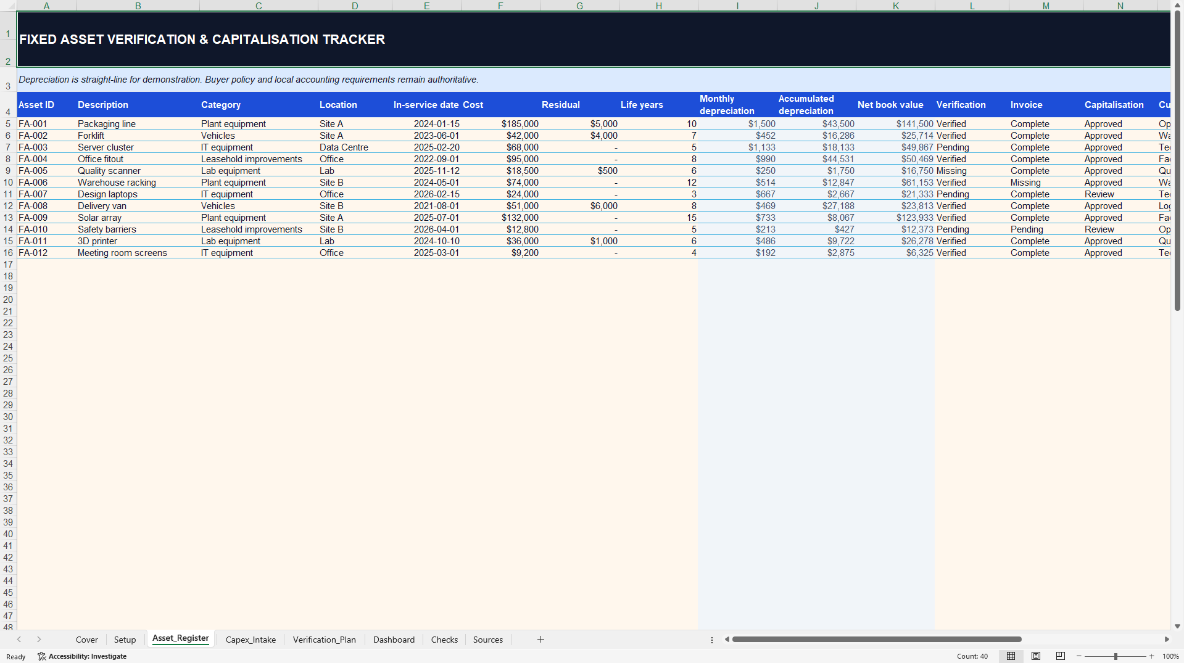This screenshot has height=663, width=1184.
Task: Open the Sources sheet tab
Action: (488, 640)
